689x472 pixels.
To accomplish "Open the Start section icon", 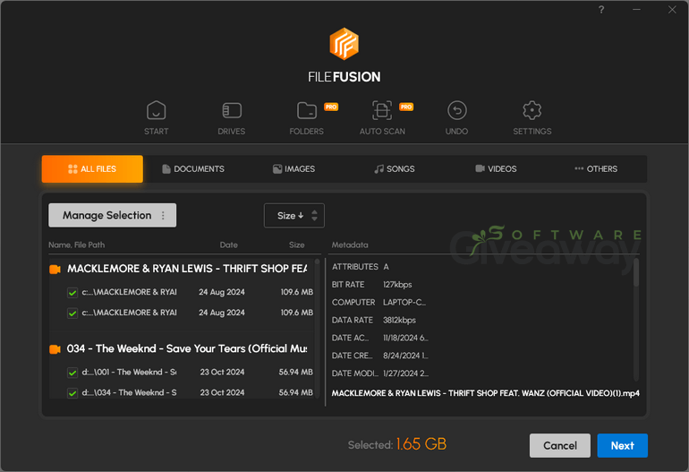I will [156, 111].
